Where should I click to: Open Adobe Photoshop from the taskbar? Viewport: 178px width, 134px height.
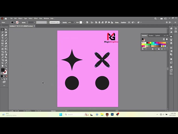[x=112, y=114]
